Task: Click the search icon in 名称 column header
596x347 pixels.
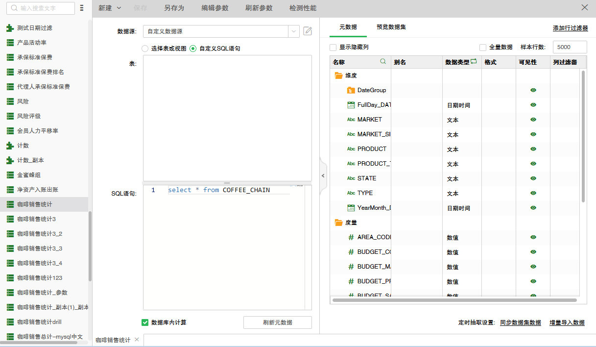Action: click(x=383, y=62)
